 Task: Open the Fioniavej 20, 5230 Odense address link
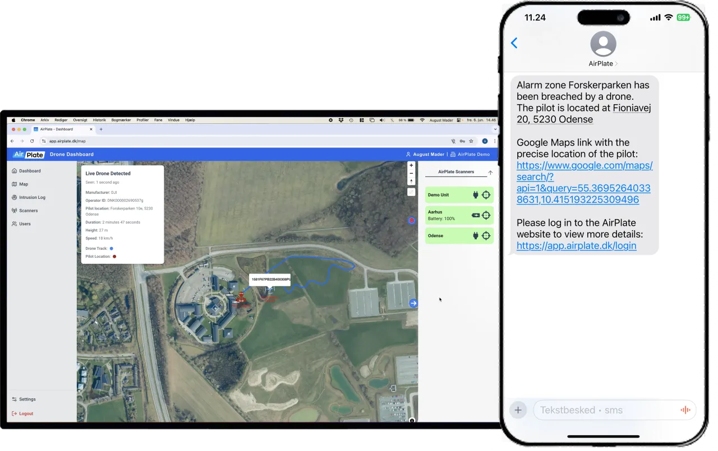[x=583, y=114]
